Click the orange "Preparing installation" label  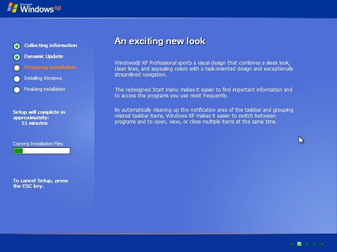click(x=50, y=67)
